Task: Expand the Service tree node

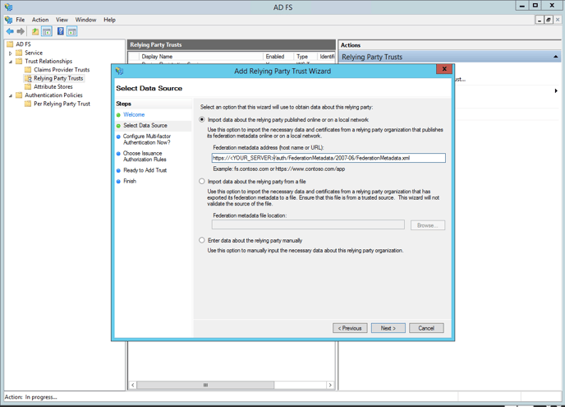Action: [x=10, y=53]
